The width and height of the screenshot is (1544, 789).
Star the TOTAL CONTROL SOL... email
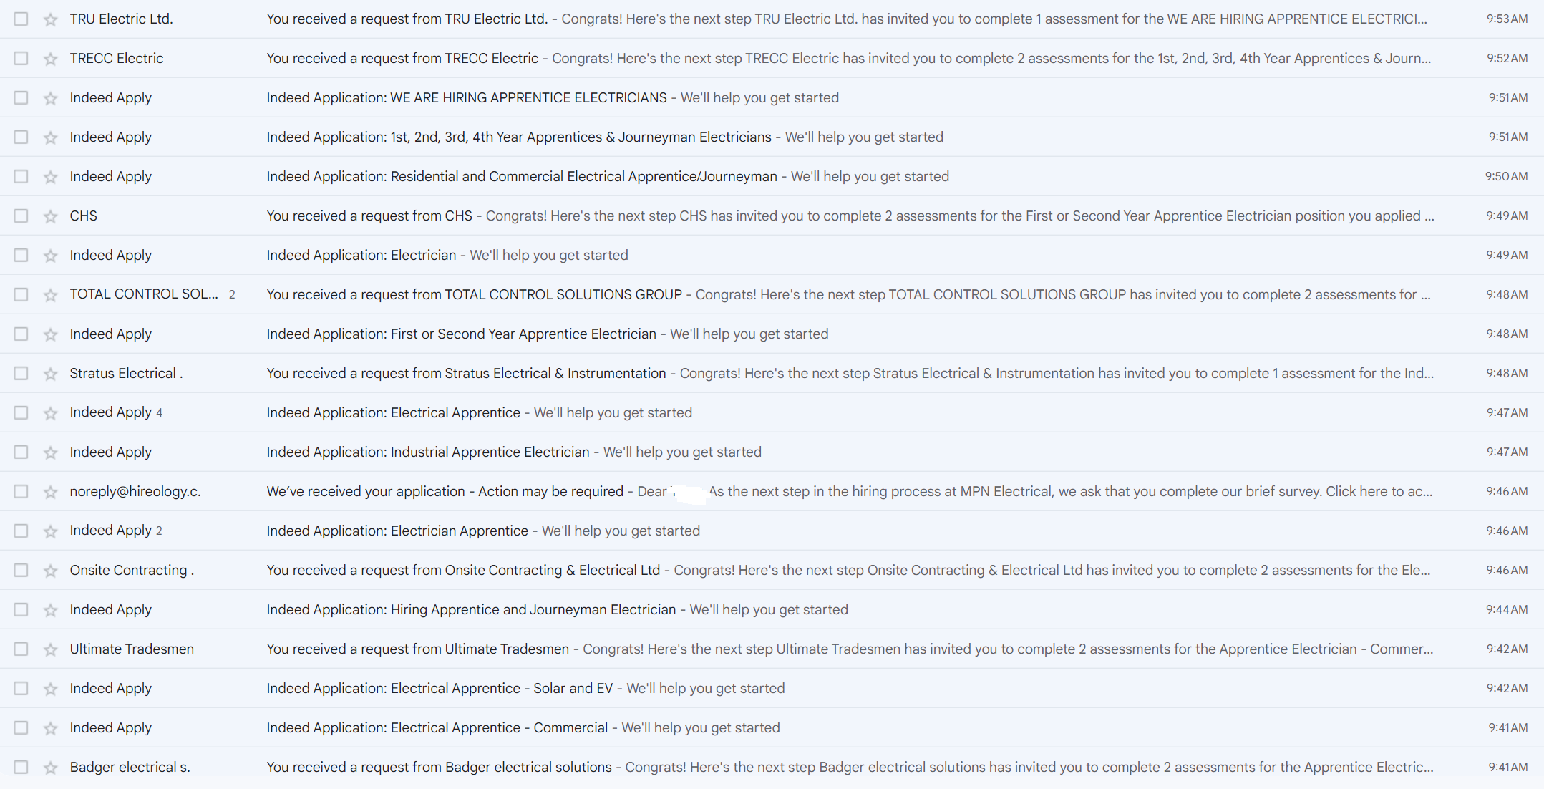[x=50, y=295]
